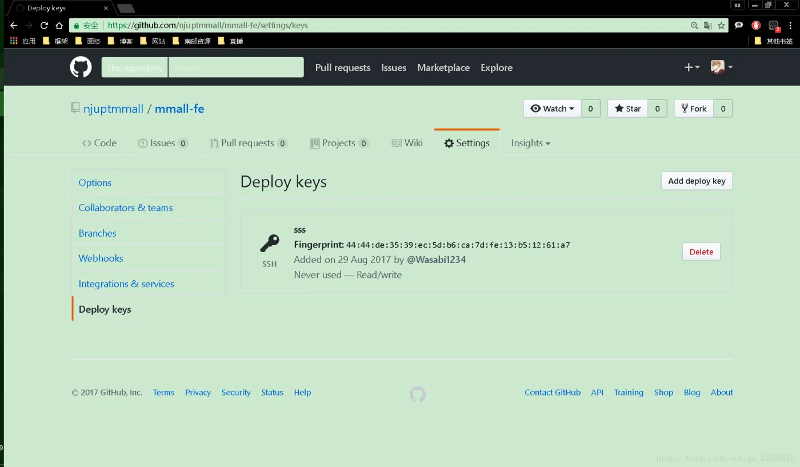The width and height of the screenshot is (800, 467).
Task: Open the Watch dropdown for this repository
Action: tap(552, 109)
